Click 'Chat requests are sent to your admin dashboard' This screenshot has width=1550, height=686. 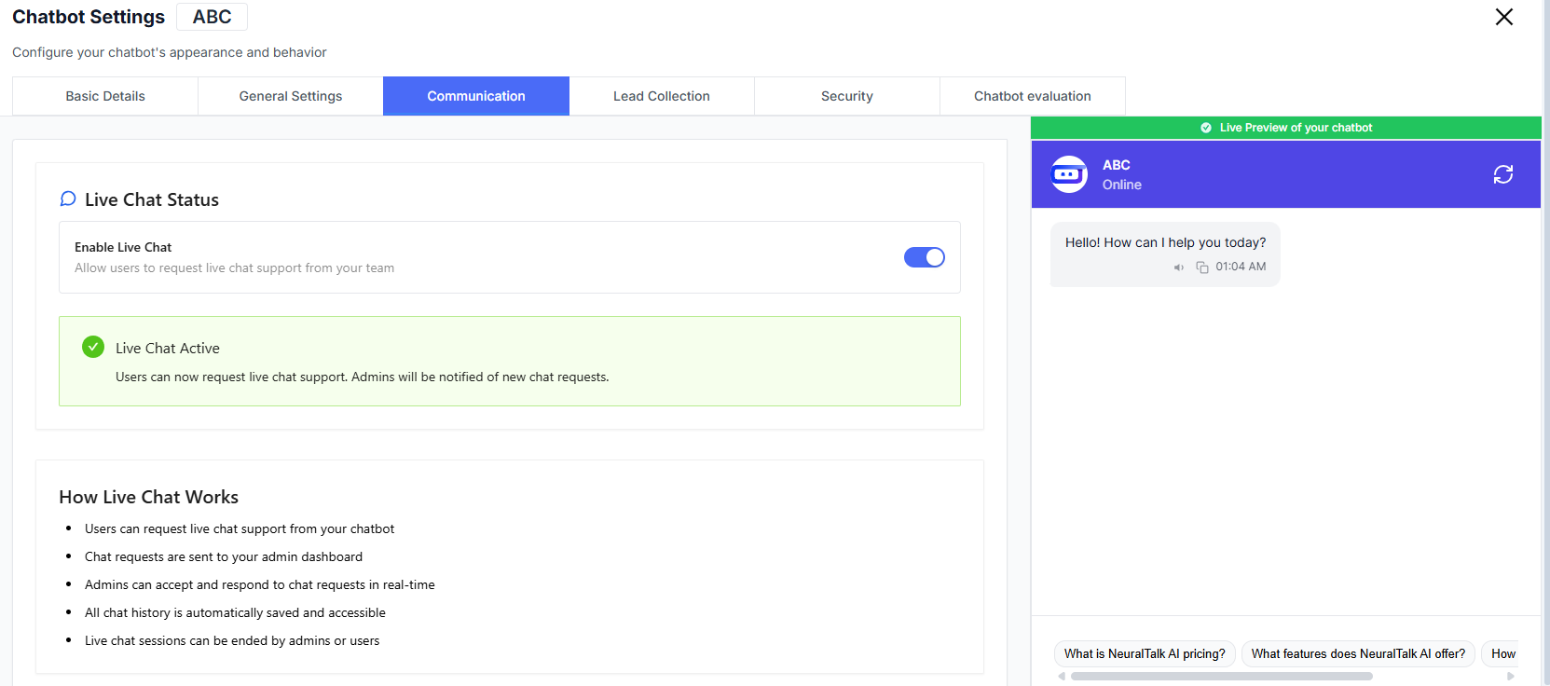point(224,556)
